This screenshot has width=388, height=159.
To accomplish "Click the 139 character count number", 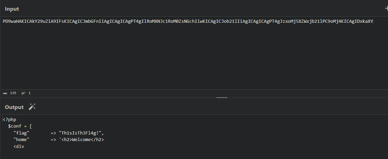I will pyautogui.click(x=13, y=93).
